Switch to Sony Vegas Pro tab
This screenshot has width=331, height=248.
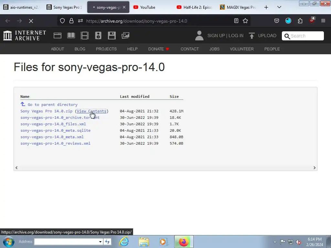[x=65, y=7]
